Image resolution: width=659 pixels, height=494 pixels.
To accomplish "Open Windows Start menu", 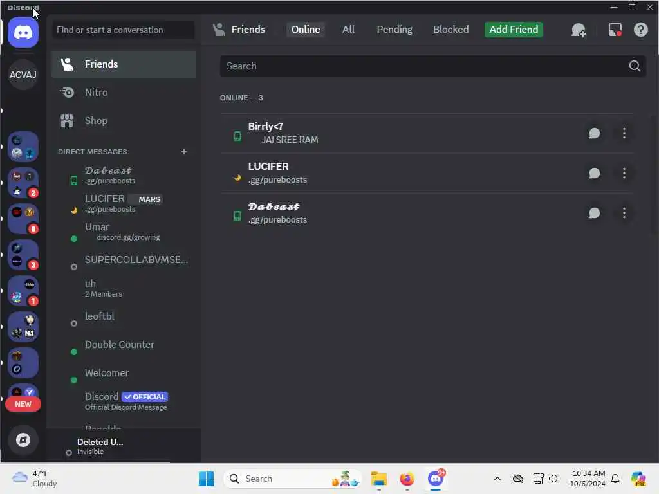I will (206, 479).
